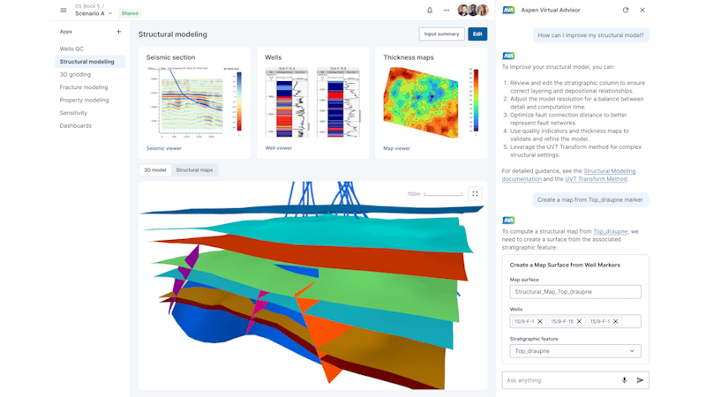This screenshot has width=706, height=397.
Task: Refresh the Aspen Virtual Advisor chat
Action: (626, 10)
